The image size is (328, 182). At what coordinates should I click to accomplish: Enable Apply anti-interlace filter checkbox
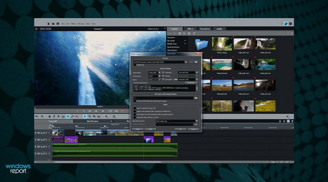(x=135, y=111)
